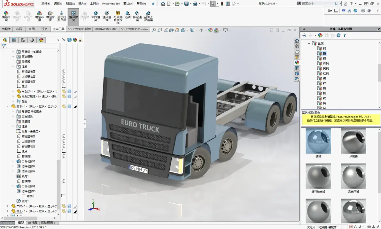Open PhotoView 选项 options
381x229 pixels.
(128, 15)
